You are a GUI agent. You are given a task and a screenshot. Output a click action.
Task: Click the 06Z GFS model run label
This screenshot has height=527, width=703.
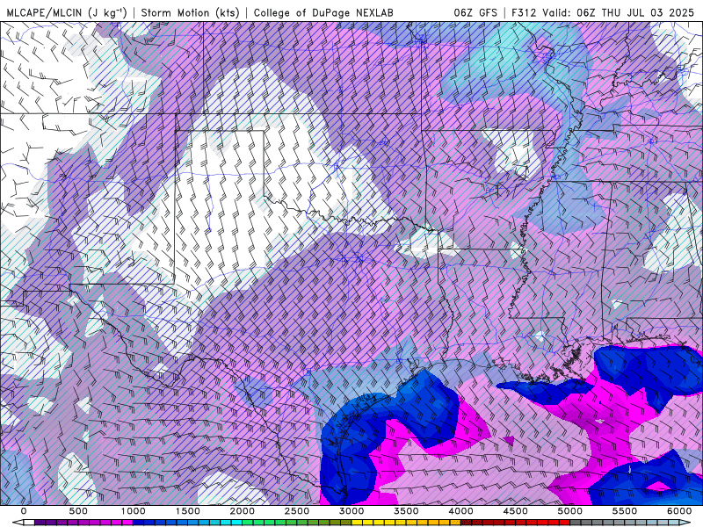coord(475,12)
